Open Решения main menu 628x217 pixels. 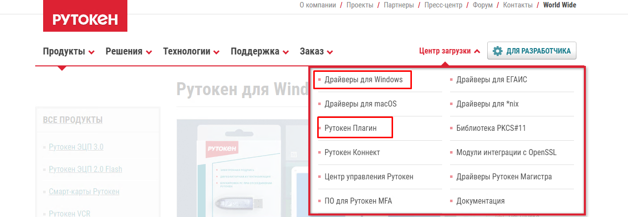point(124,51)
